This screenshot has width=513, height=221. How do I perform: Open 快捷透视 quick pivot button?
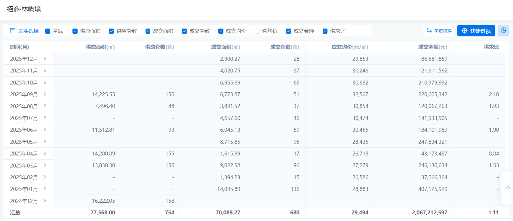(476, 31)
